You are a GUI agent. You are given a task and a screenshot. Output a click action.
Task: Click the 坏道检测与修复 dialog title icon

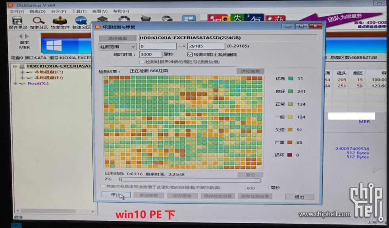tap(98, 27)
